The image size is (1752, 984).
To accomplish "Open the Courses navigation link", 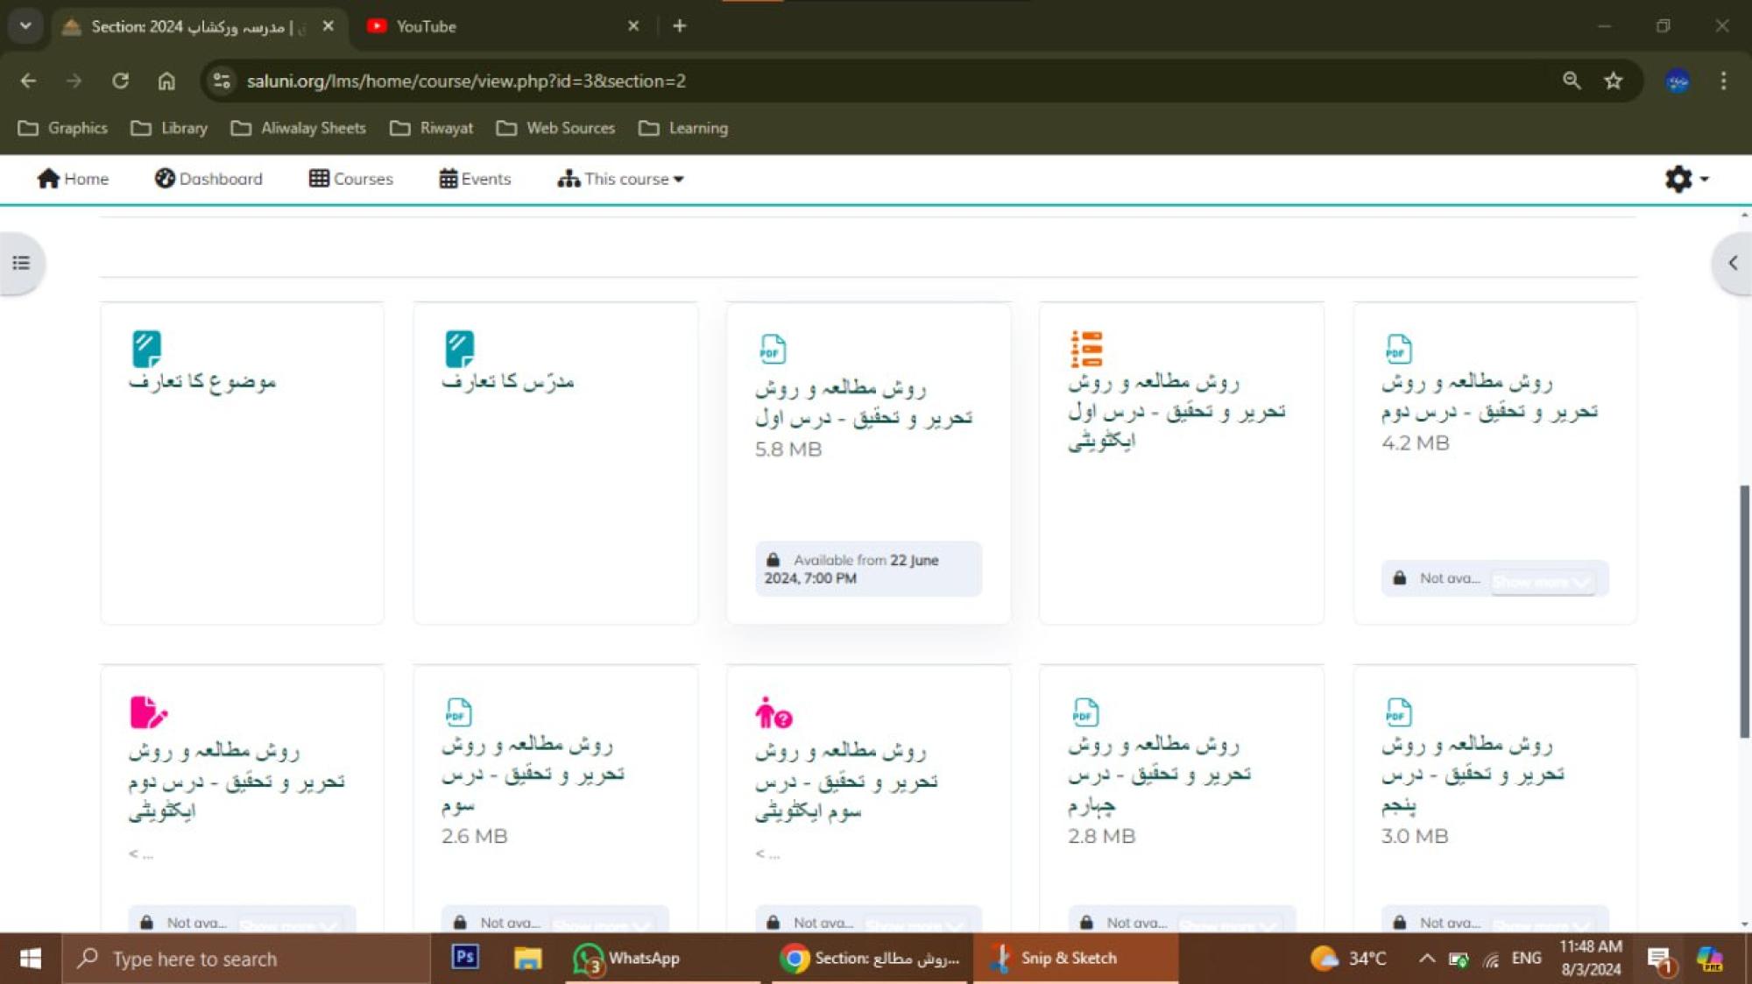I will (x=351, y=179).
